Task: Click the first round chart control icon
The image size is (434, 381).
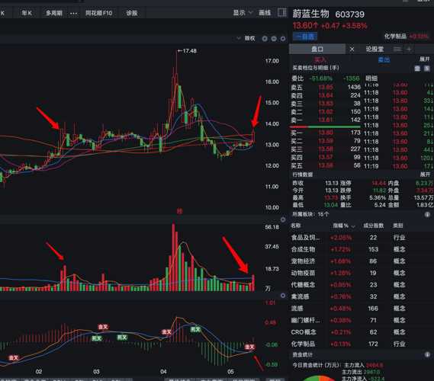Action: pos(265,39)
